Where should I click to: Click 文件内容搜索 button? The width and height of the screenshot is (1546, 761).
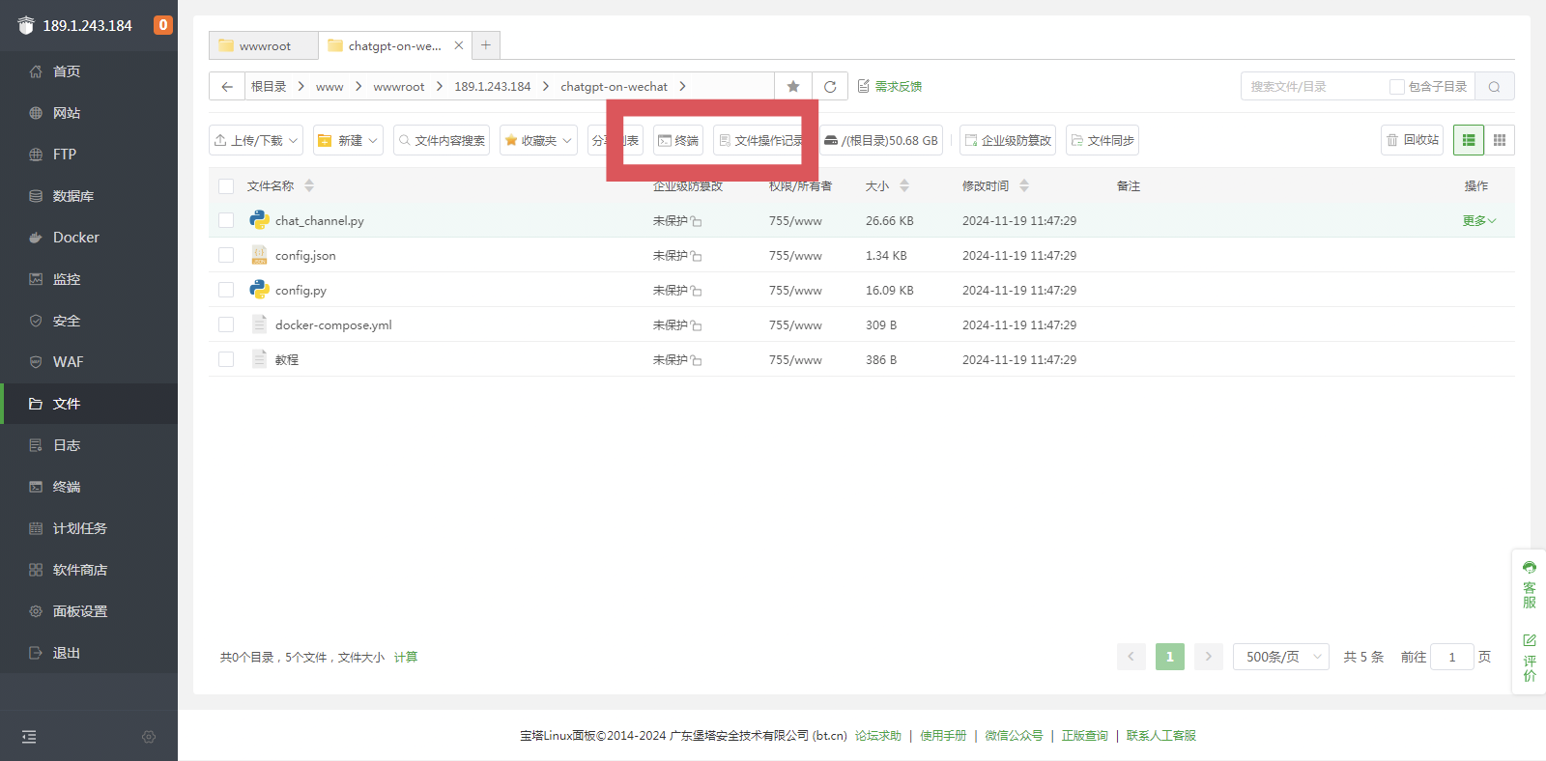(x=442, y=140)
